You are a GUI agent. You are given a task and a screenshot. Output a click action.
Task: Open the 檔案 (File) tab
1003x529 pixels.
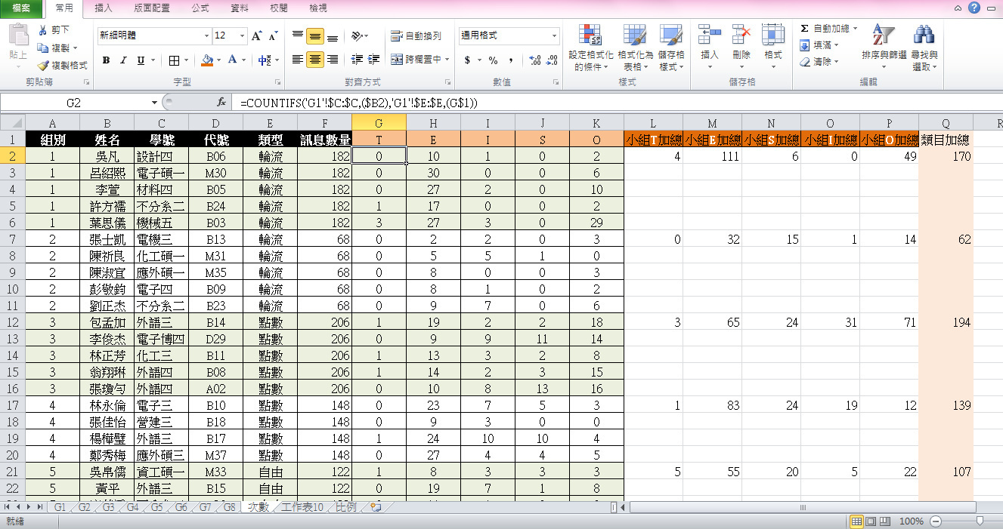21,8
